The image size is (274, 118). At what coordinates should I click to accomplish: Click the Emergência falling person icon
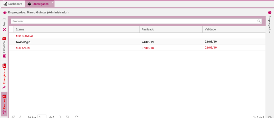(x=4, y=87)
